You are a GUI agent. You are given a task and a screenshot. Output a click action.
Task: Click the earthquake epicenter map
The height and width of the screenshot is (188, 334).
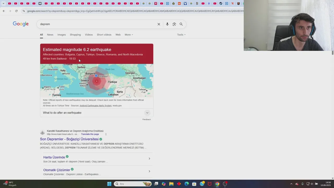coord(97,81)
